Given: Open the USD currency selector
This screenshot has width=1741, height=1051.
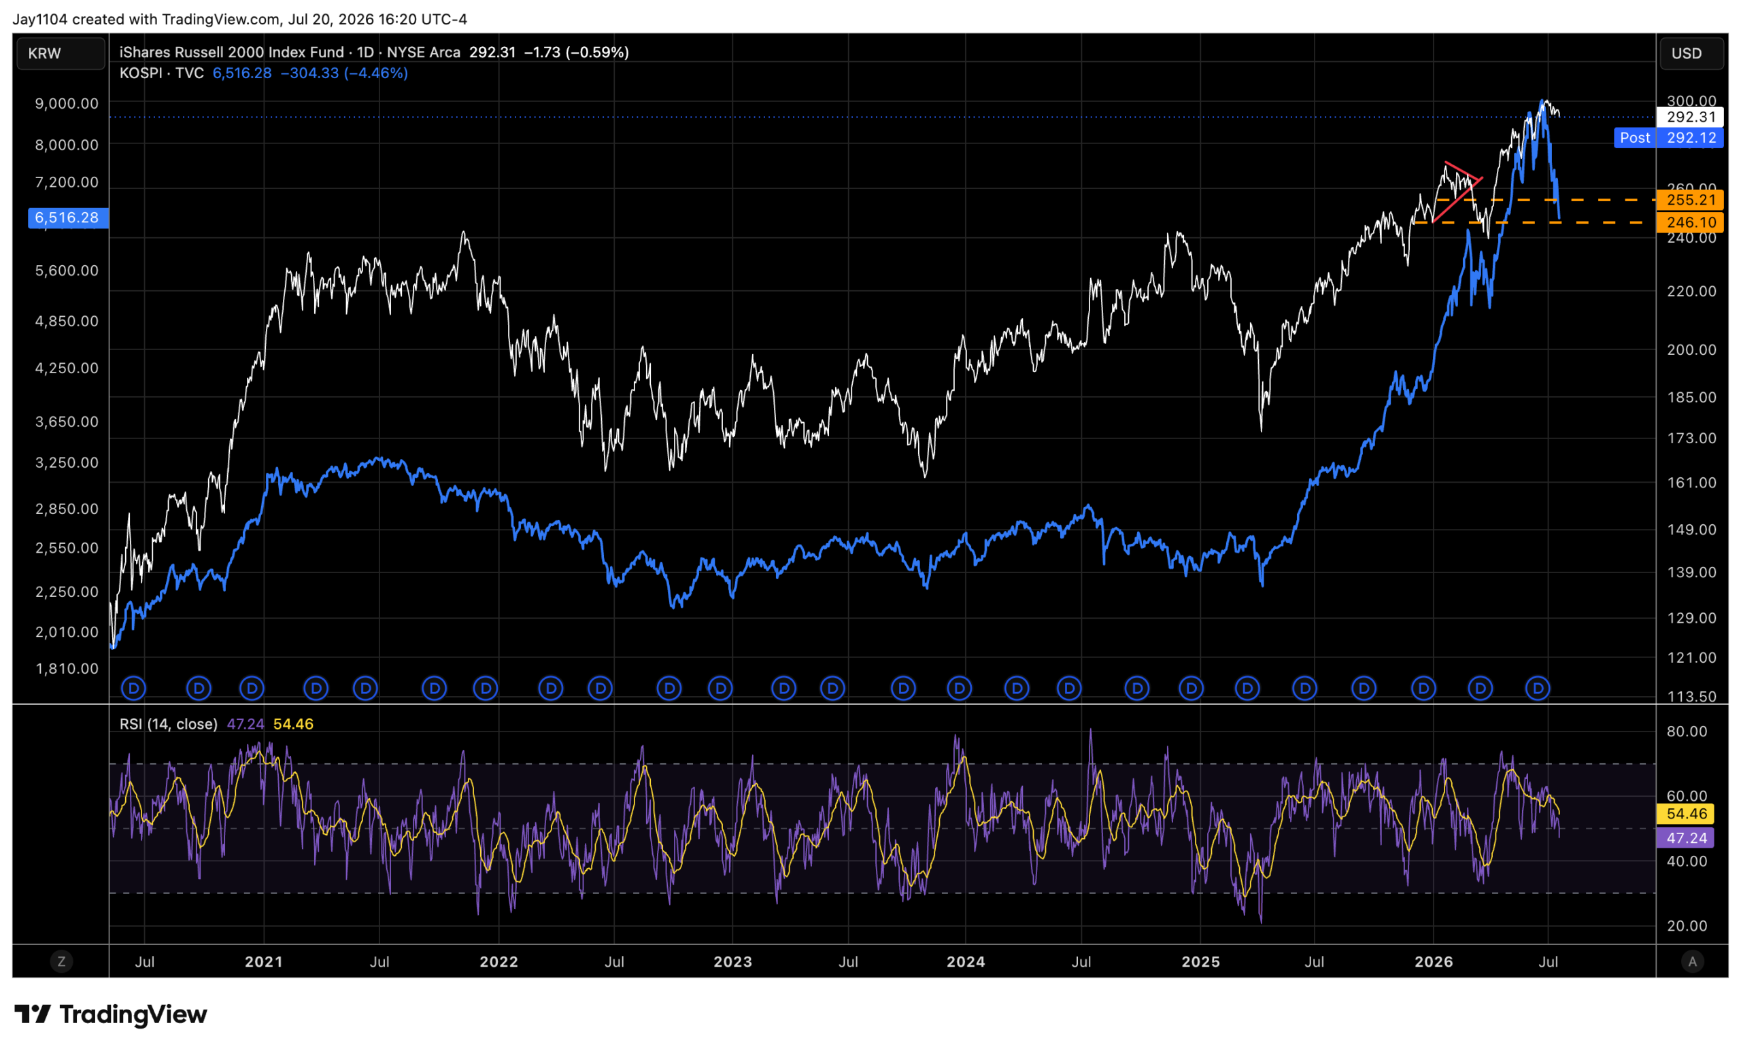Looking at the screenshot, I should point(1690,53).
